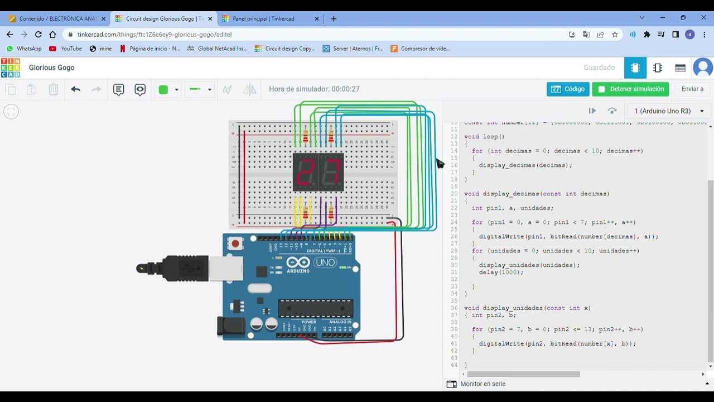The width and height of the screenshot is (714, 402).
Task: Click the Enviar a button
Action: (x=692, y=89)
